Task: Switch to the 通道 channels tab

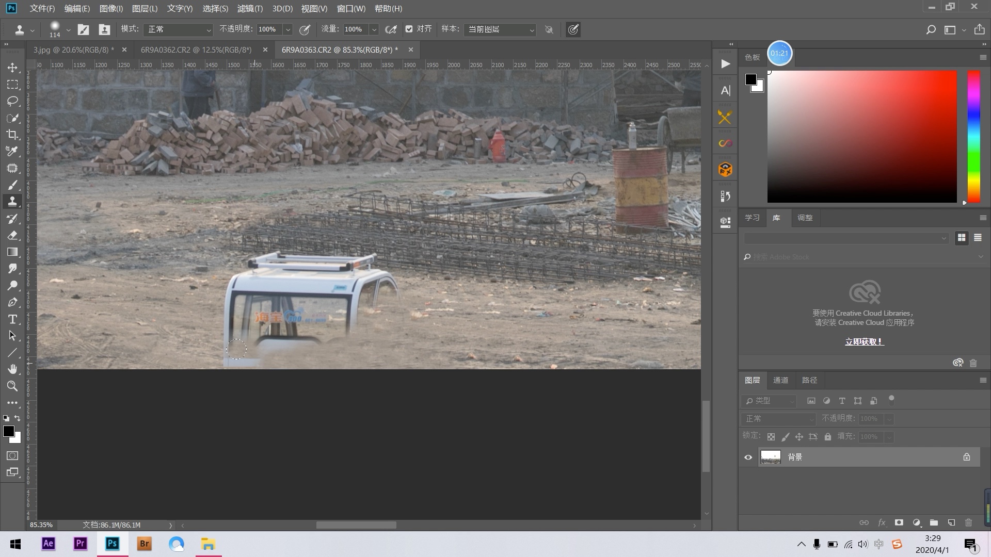Action: click(x=780, y=380)
